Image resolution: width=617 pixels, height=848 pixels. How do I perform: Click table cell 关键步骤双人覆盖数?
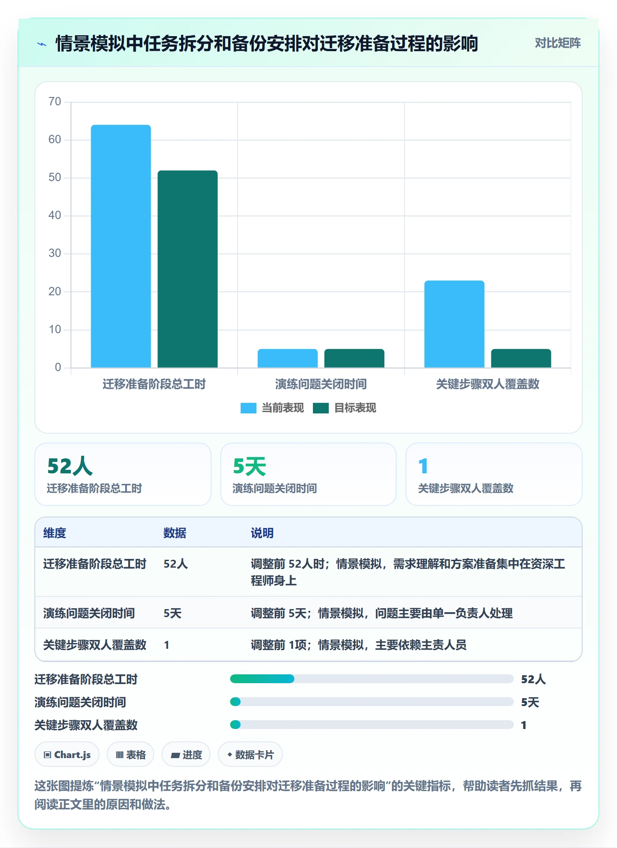95,645
